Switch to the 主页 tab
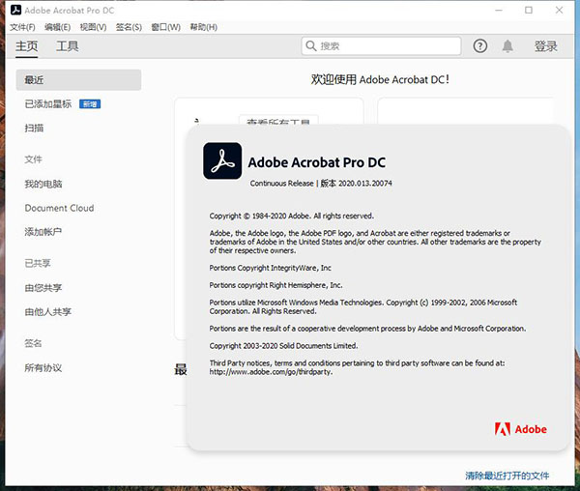This screenshot has height=491, width=580. tap(27, 46)
